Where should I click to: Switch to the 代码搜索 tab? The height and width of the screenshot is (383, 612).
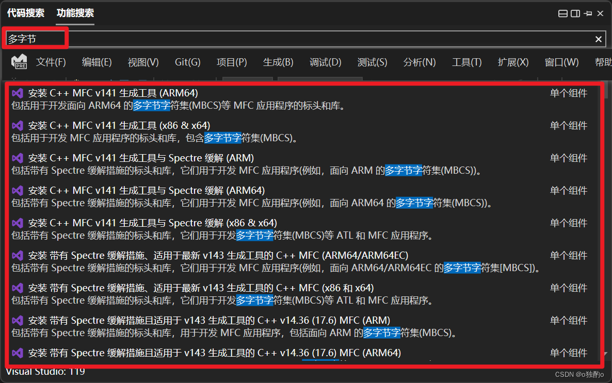click(x=26, y=13)
